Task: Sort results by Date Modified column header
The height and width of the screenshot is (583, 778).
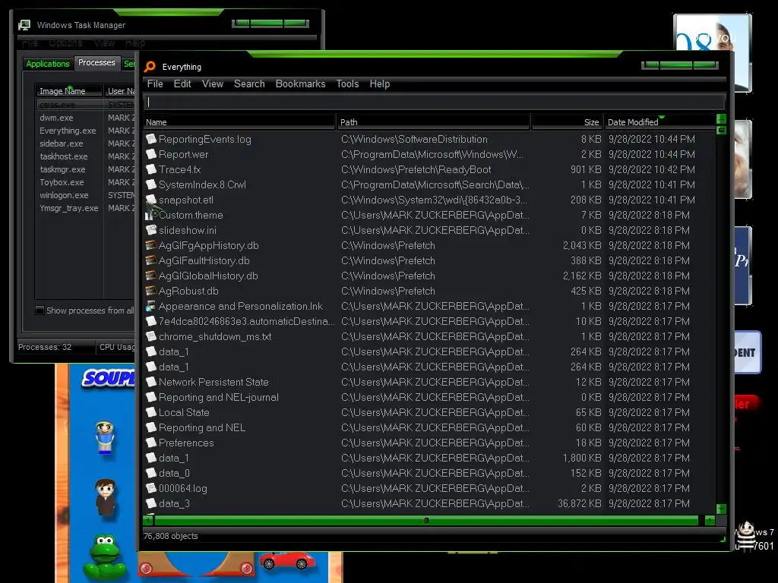Action: pyautogui.click(x=659, y=122)
